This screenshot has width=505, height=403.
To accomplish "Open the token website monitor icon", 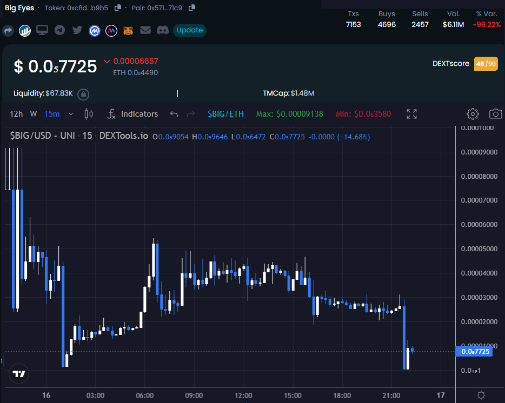I will pos(42,30).
